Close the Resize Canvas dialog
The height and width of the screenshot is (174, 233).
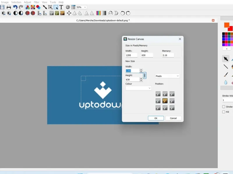click(x=180, y=39)
